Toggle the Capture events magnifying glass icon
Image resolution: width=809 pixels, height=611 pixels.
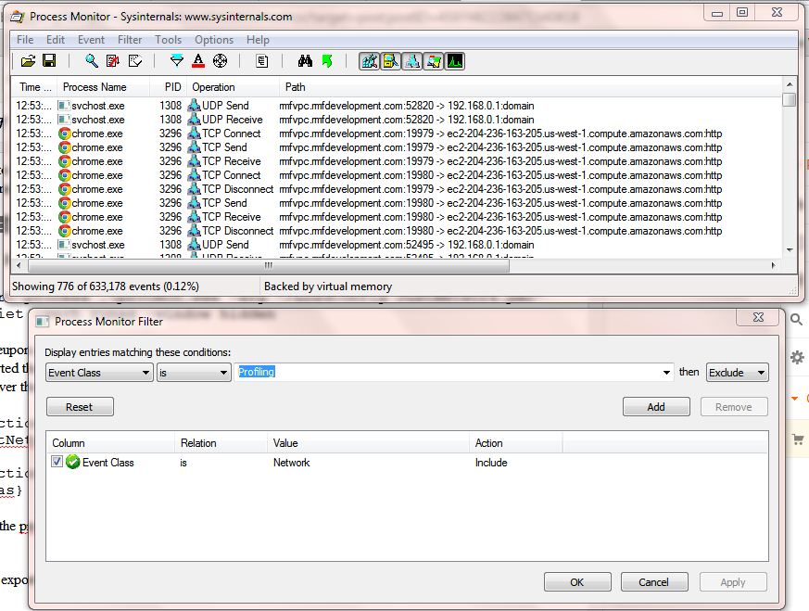point(89,60)
